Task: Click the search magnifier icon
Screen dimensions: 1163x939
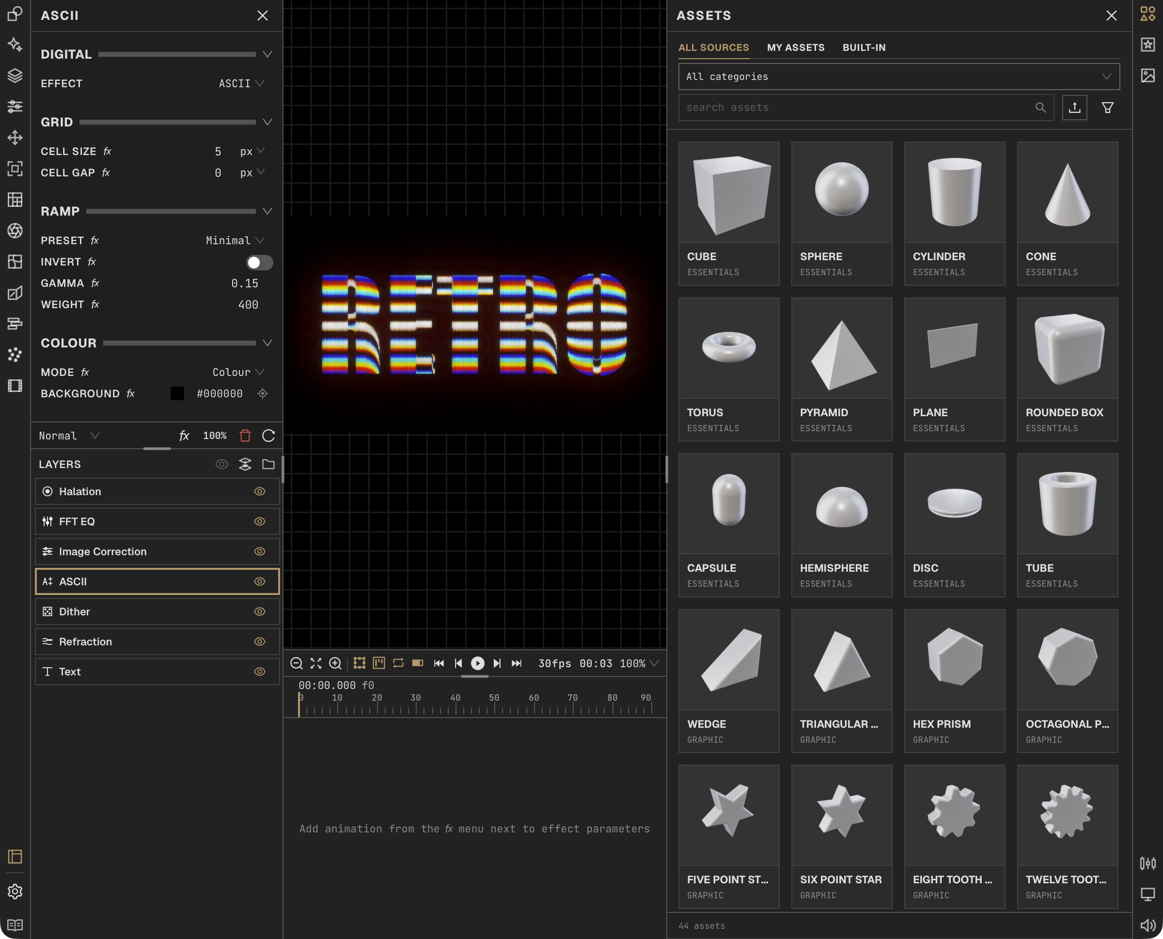Action: [1040, 108]
